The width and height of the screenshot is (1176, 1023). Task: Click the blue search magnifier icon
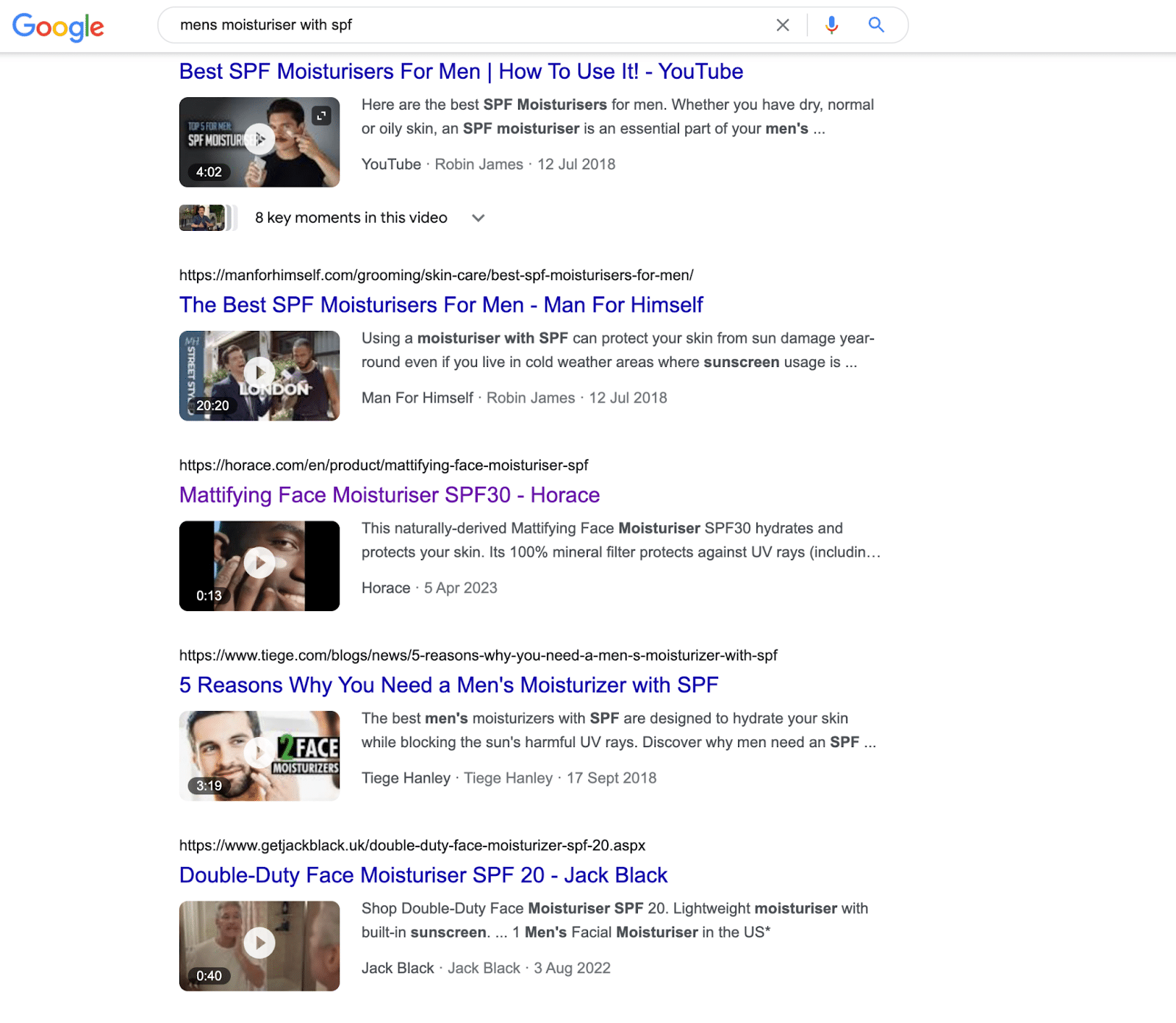[875, 25]
